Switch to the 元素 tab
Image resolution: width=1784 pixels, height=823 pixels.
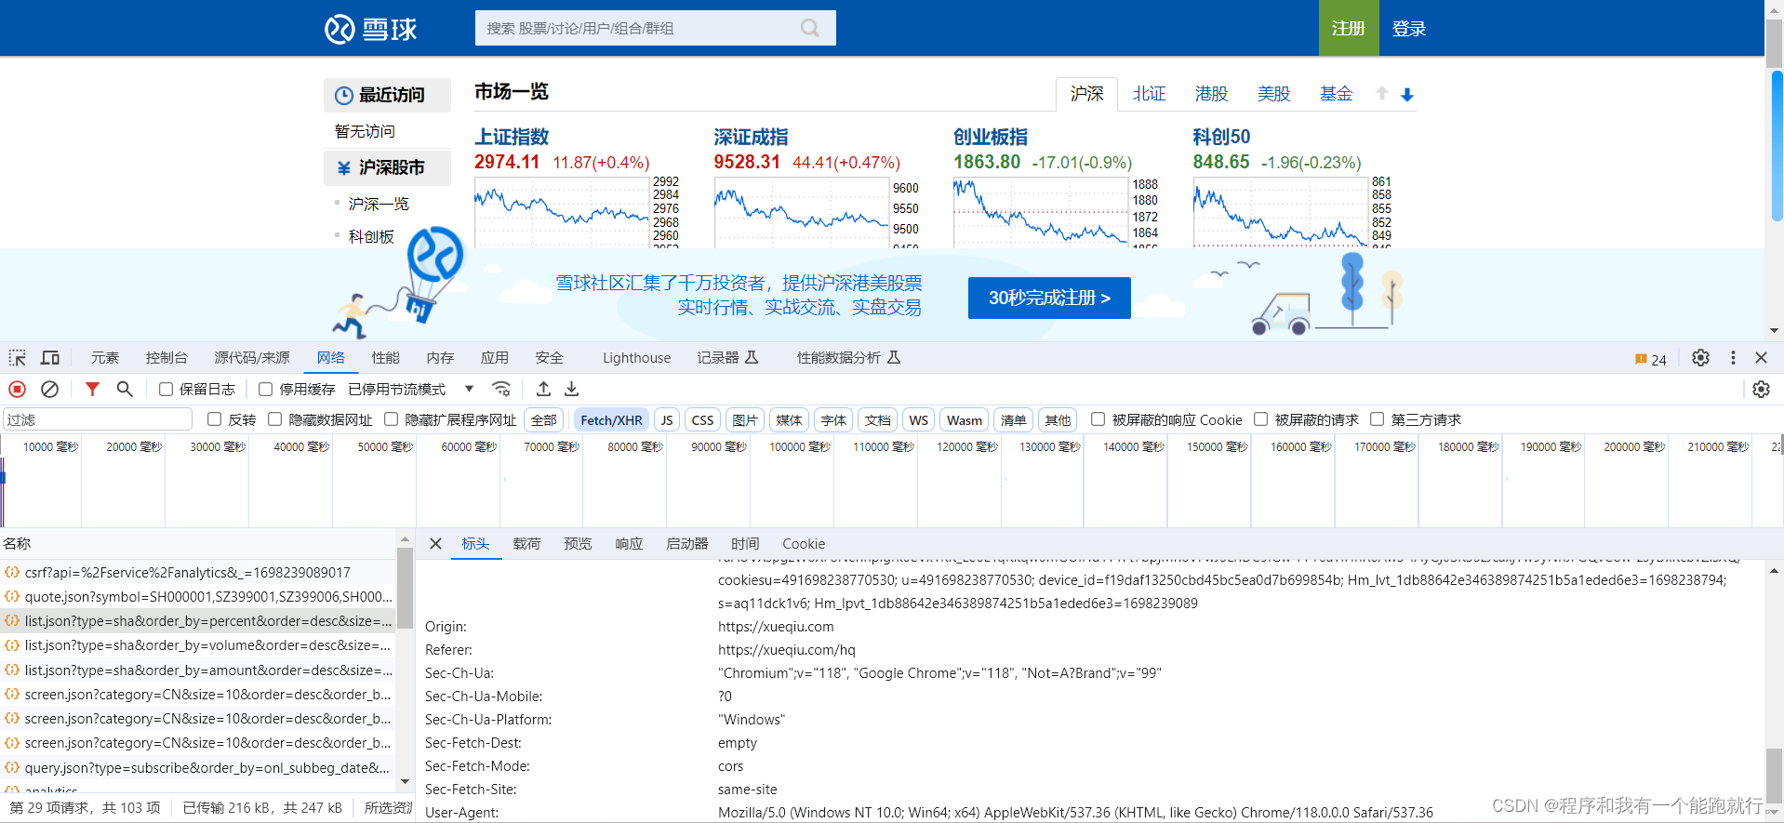[105, 358]
